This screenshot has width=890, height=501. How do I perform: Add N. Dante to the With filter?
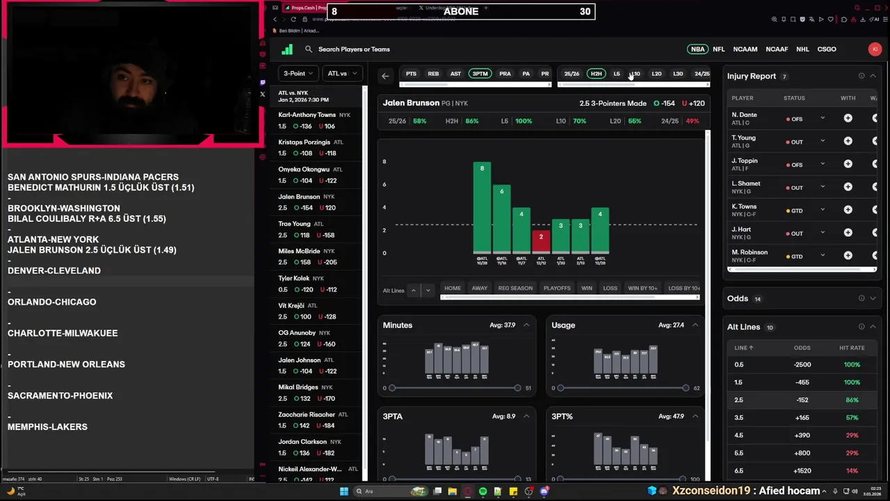click(x=848, y=118)
